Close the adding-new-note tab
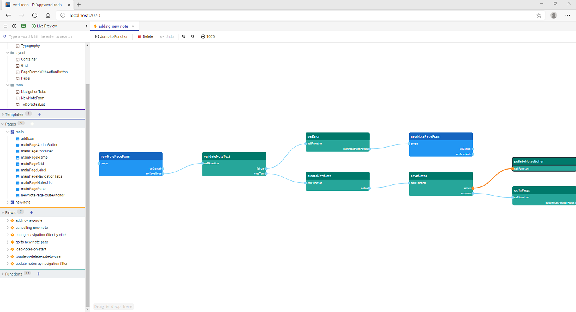Image resolution: width=576 pixels, height=312 pixels. point(133,26)
